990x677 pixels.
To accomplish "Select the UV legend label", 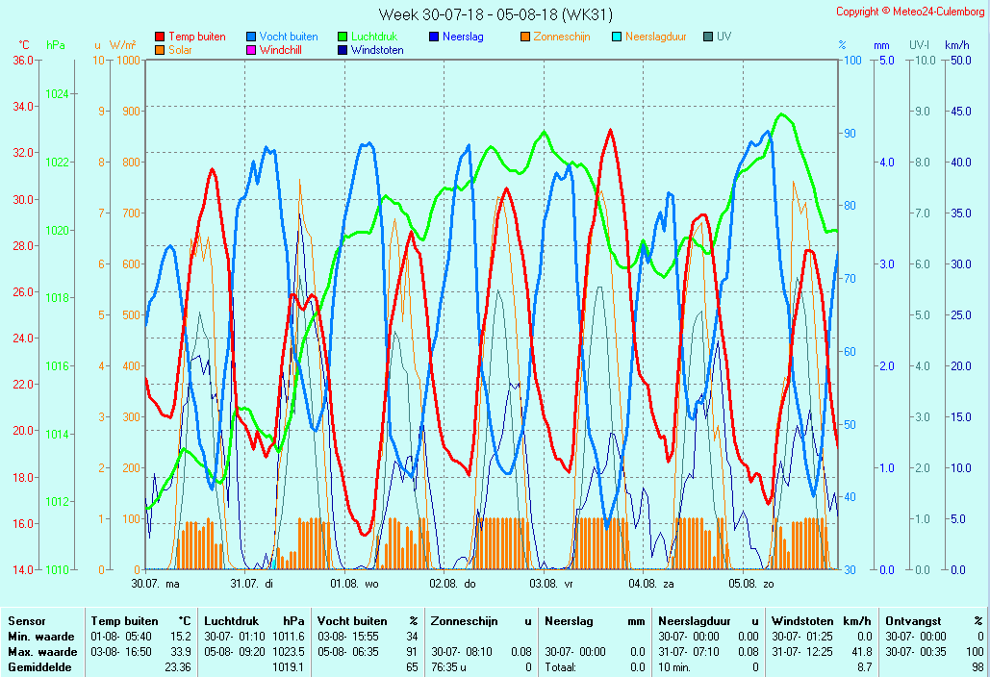I will click(x=723, y=37).
